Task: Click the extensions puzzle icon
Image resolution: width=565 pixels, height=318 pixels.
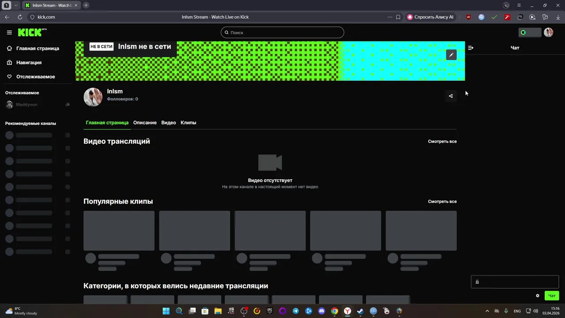Action: click(546, 17)
